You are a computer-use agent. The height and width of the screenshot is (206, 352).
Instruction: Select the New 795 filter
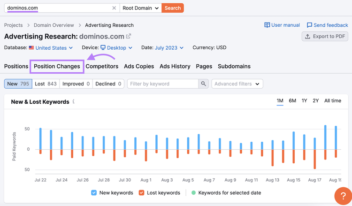point(18,84)
